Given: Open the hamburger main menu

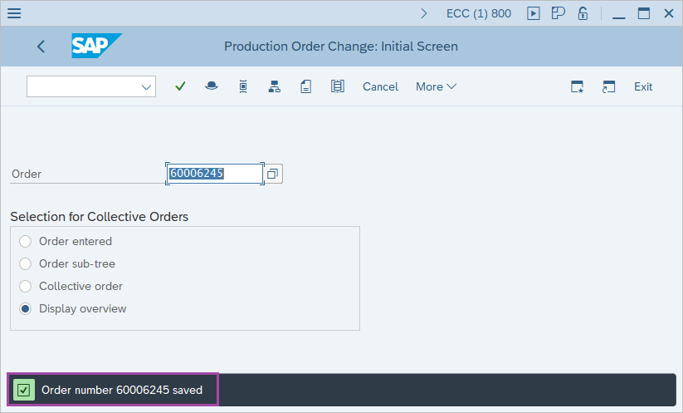Looking at the screenshot, I should [x=14, y=13].
